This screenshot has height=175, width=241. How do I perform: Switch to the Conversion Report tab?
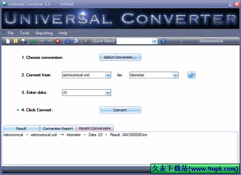58,129
